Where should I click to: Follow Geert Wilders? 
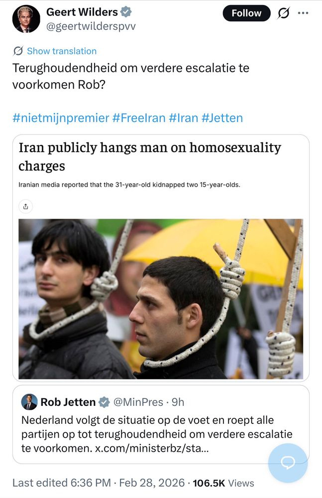(x=246, y=13)
